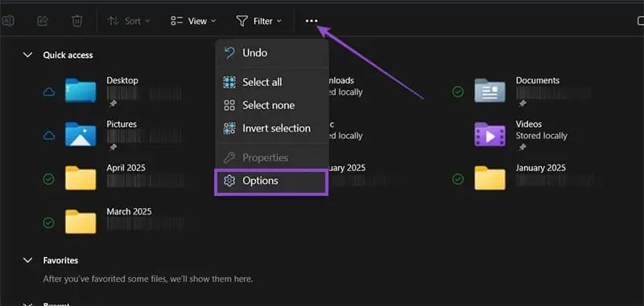
Task: Click the Share icon in toolbar
Action: (x=43, y=21)
